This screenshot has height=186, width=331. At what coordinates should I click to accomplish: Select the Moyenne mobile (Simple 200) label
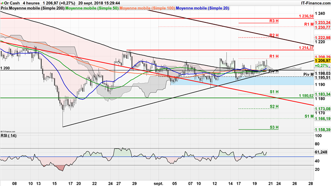37,8
